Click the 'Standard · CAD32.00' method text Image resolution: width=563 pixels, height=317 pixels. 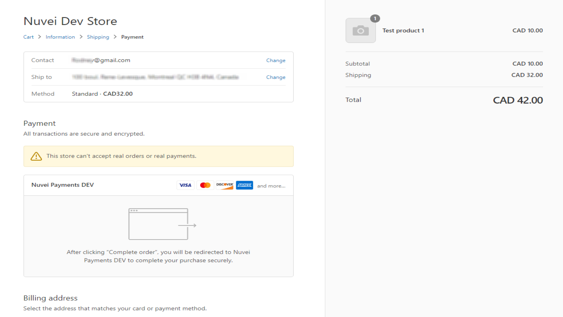pos(102,94)
